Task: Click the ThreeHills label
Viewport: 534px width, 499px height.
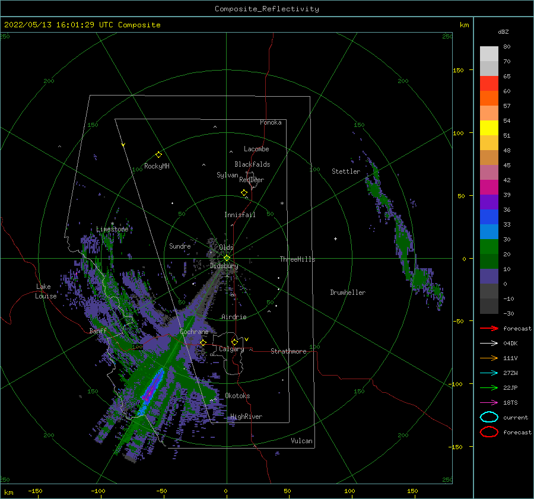Action: click(x=297, y=259)
